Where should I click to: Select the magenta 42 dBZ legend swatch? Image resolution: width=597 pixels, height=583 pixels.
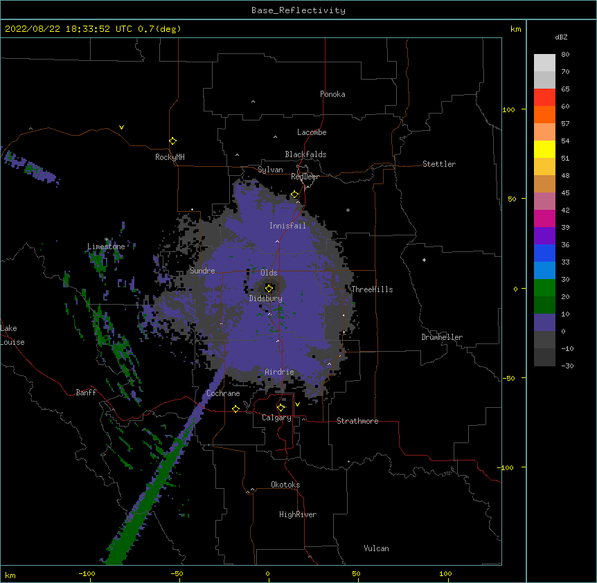544,218
